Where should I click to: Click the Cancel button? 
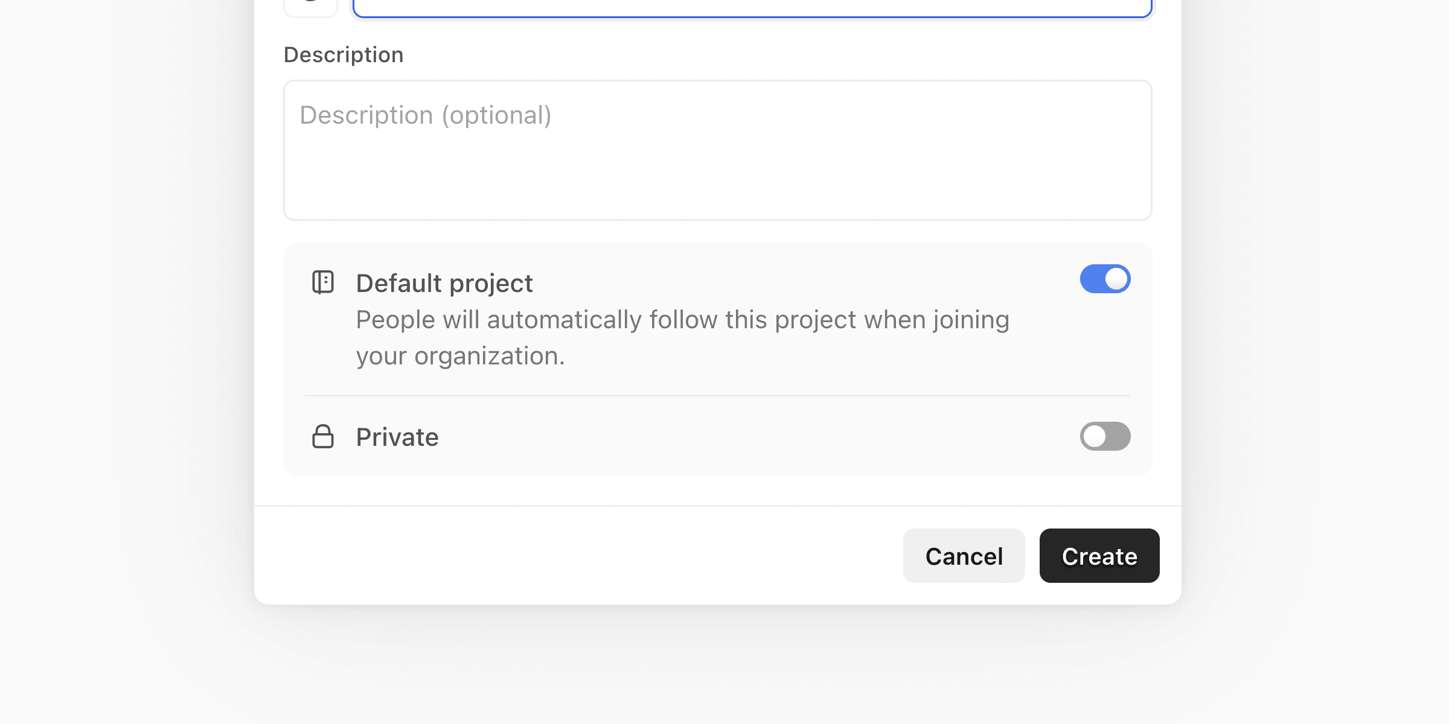[964, 555]
